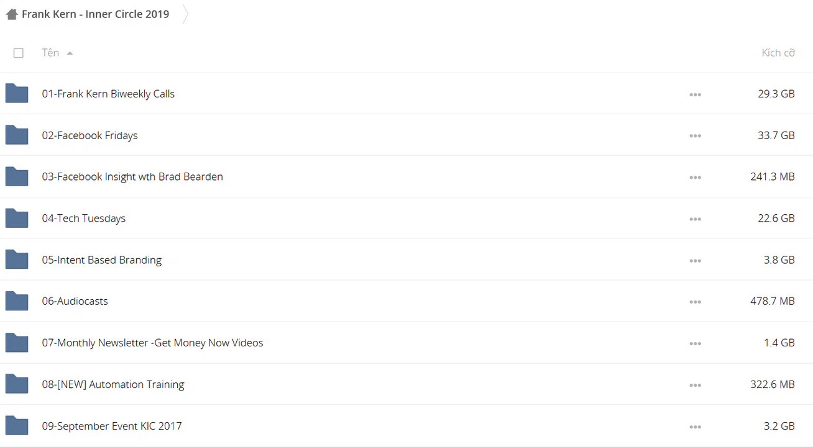813x447 pixels.
Task: Open more actions for 01-Frank Kern Biweekly Calls
Action: (695, 94)
